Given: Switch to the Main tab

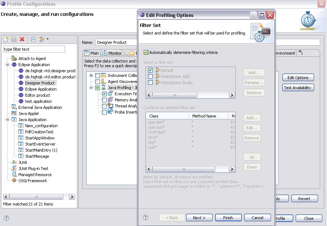Looking at the screenshot, I should (92, 53).
